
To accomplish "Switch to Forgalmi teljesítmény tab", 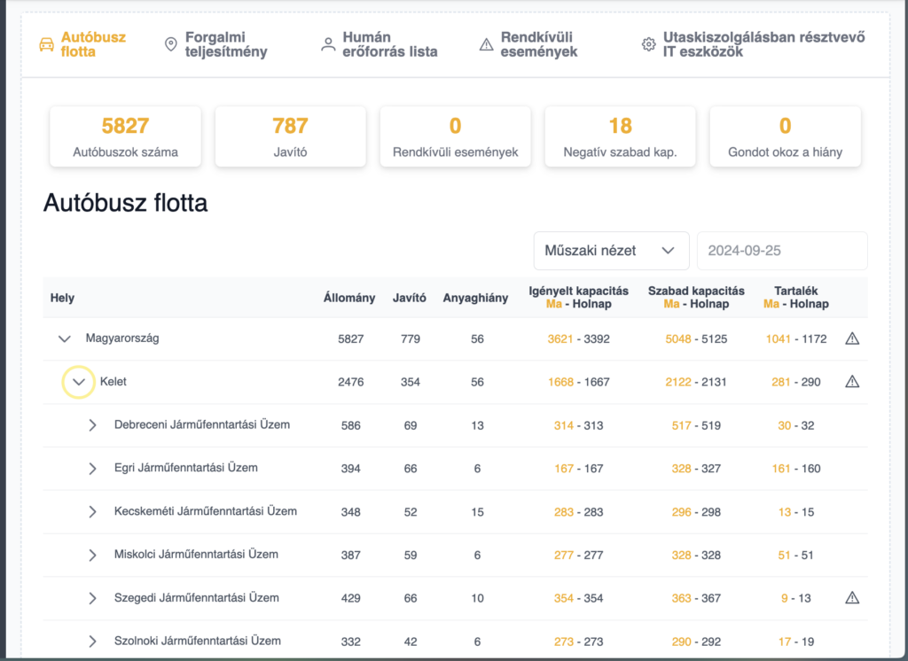I will [216, 44].
